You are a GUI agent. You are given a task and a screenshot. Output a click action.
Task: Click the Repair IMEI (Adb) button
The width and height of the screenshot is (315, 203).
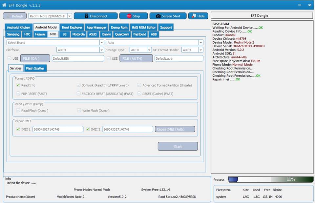coord(175,129)
